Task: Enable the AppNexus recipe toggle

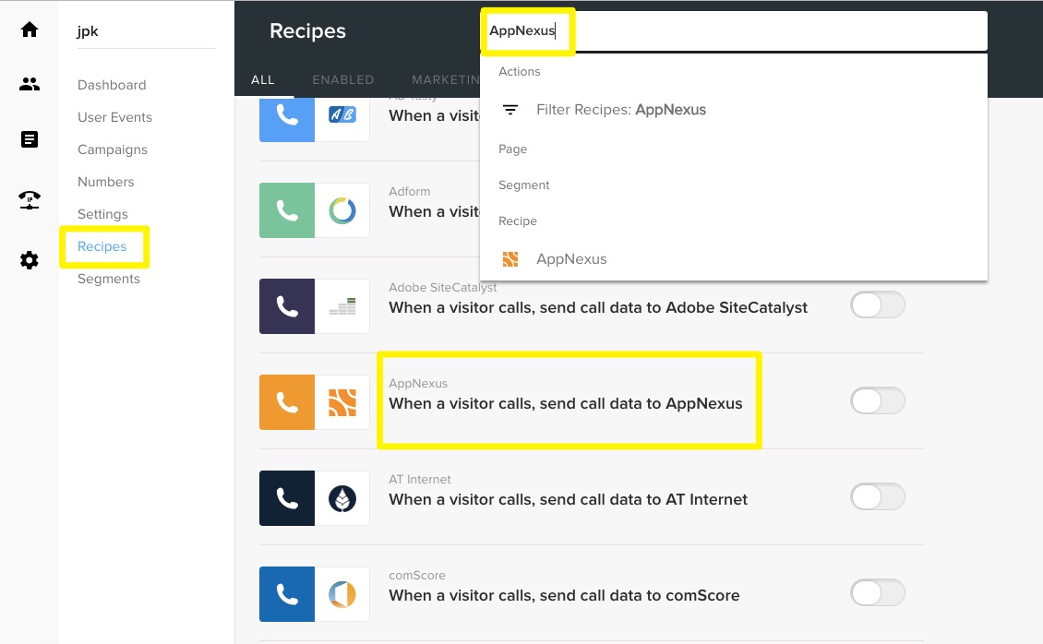Action: point(878,400)
